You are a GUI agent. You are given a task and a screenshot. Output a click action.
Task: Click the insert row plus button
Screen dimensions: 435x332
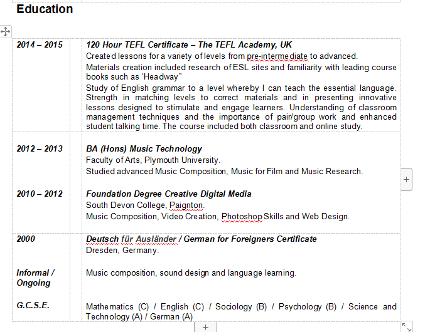(205, 326)
